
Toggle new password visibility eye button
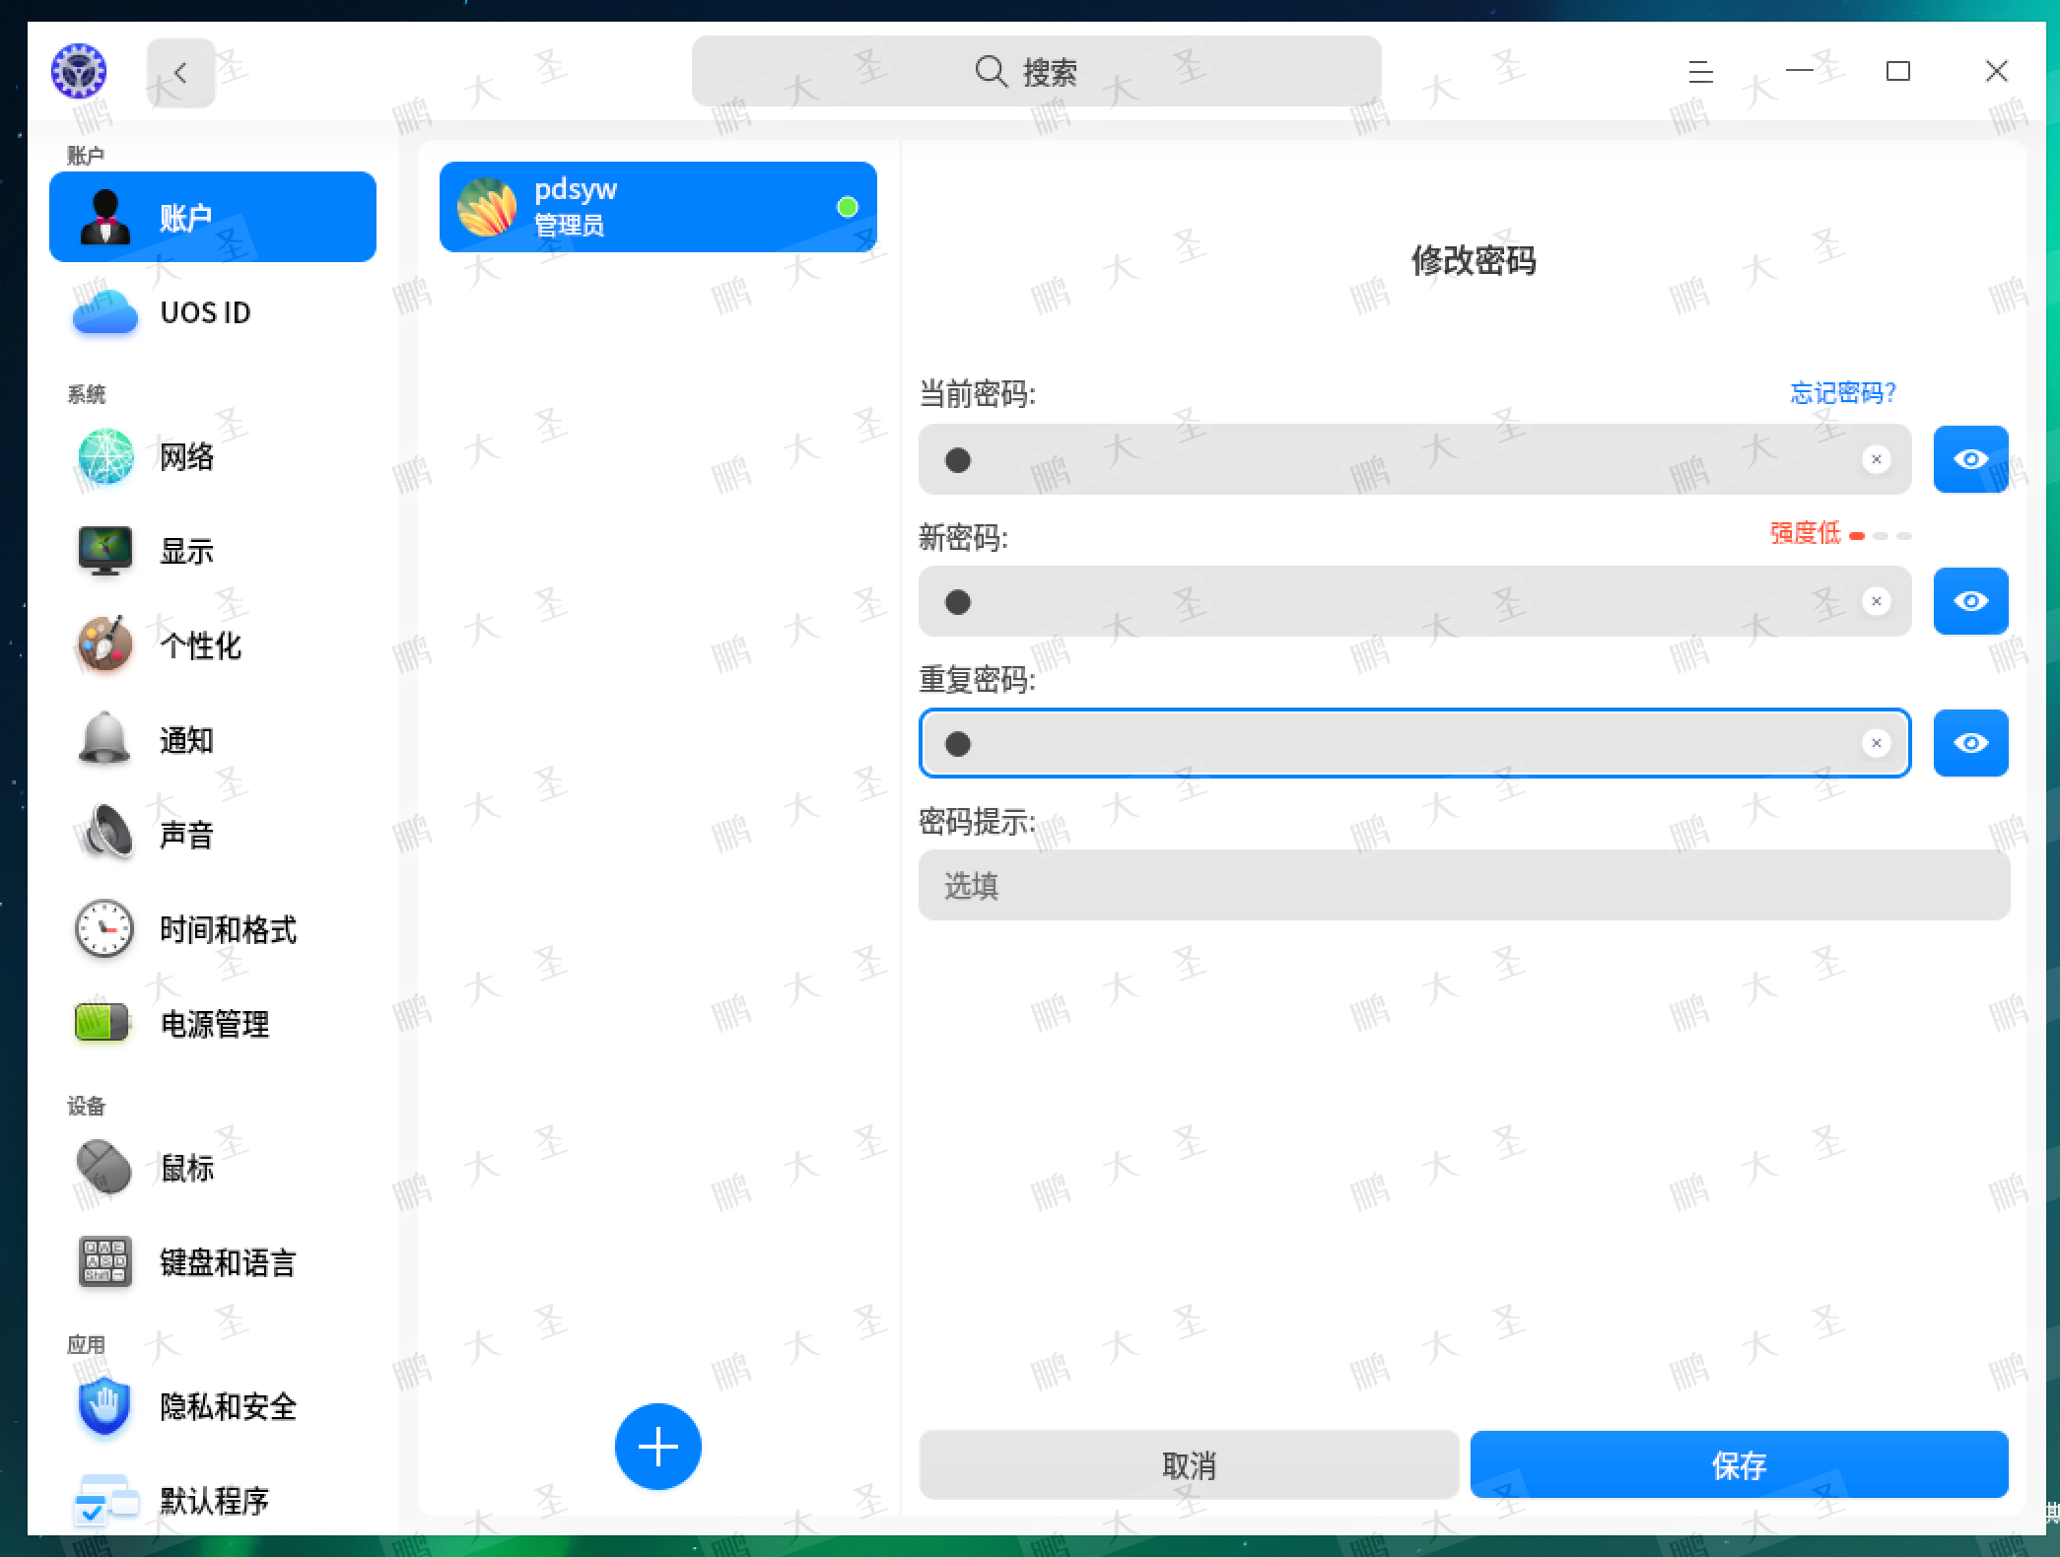click(1969, 601)
